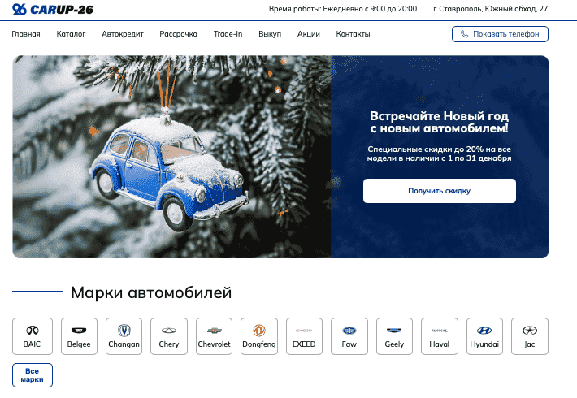Go to the Автокредит page
The height and width of the screenshot is (398, 577).
(121, 34)
